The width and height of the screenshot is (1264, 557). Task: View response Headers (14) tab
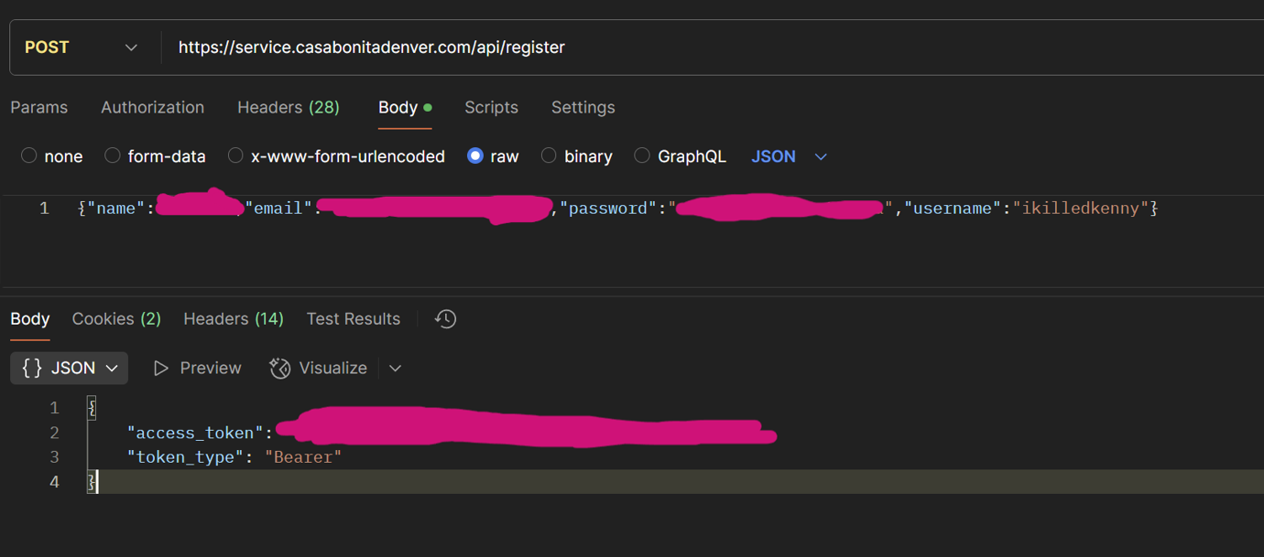click(234, 318)
